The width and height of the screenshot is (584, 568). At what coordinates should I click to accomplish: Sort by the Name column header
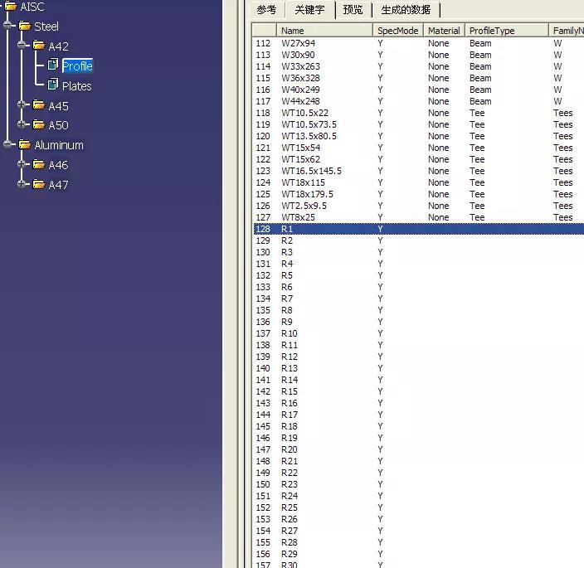(x=324, y=31)
